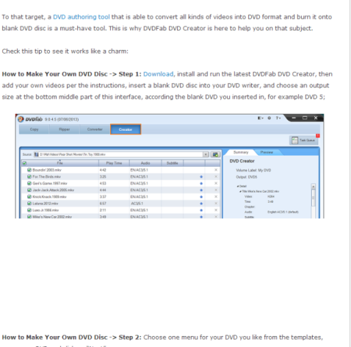351x347 pixels.
Task: Switch to the Preview tab
Action: pyautogui.click(x=267, y=152)
